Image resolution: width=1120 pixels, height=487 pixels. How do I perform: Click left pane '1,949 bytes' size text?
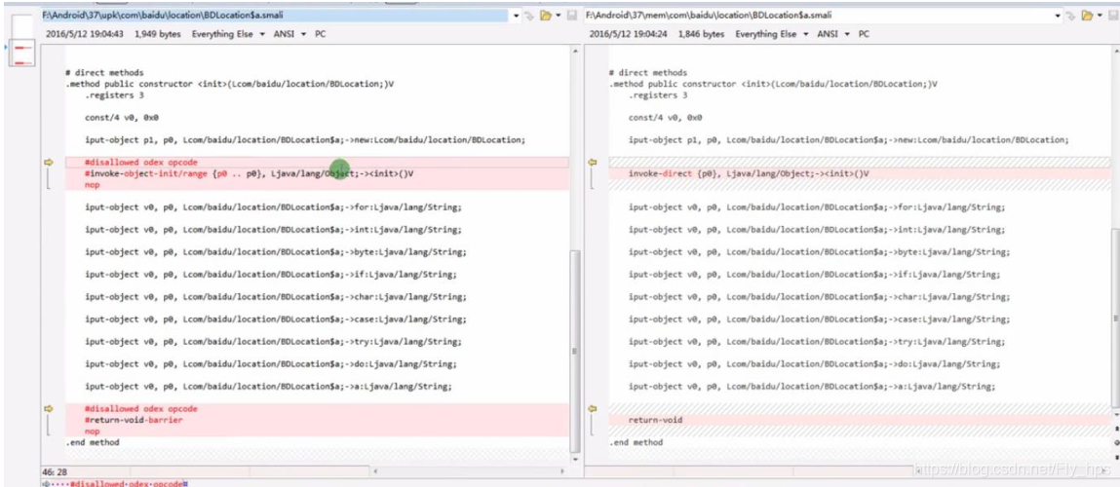click(158, 33)
